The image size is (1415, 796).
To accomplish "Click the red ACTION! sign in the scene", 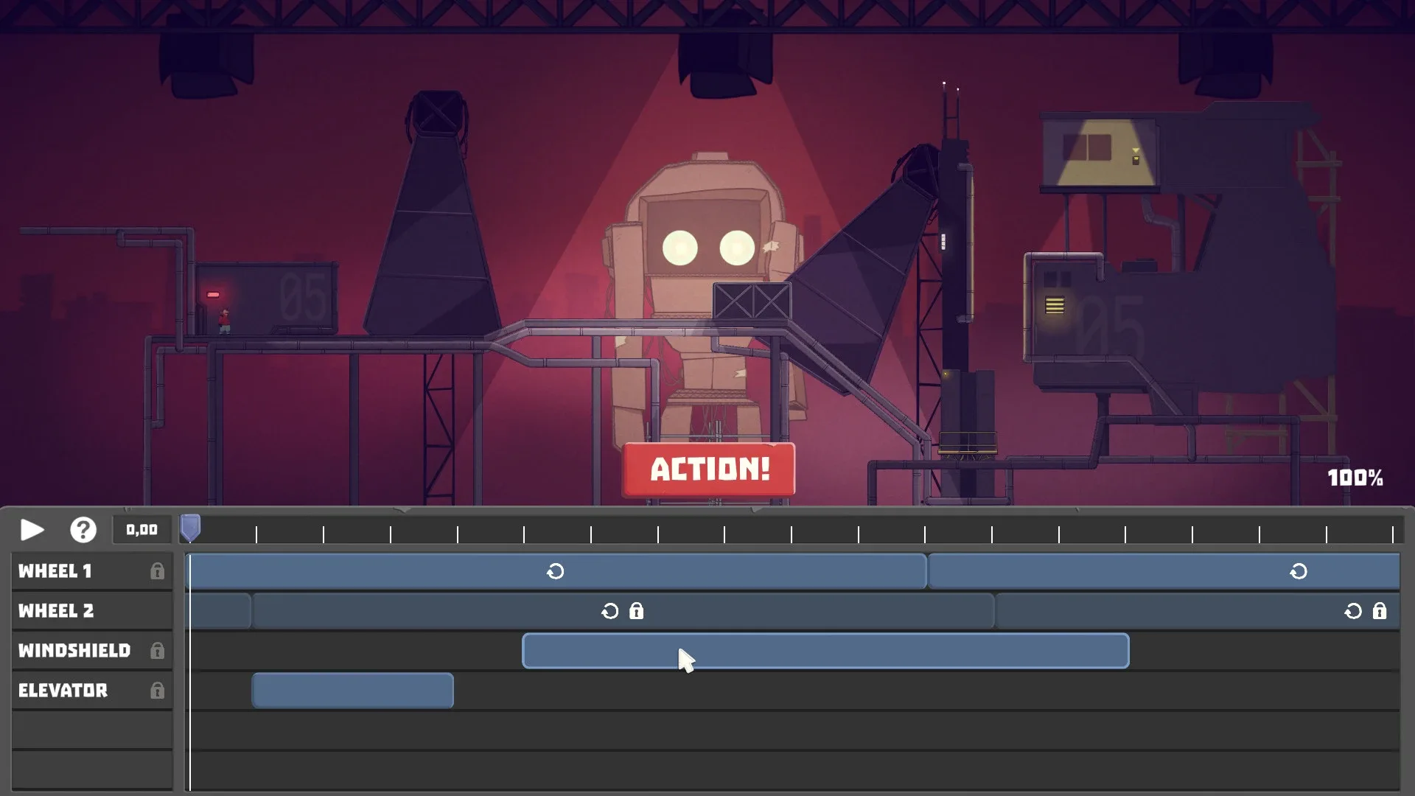I will pyautogui.click(x=708, y=469).
